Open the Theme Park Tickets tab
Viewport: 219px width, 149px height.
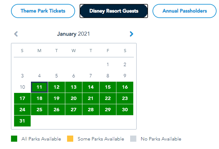pos(43,11)
